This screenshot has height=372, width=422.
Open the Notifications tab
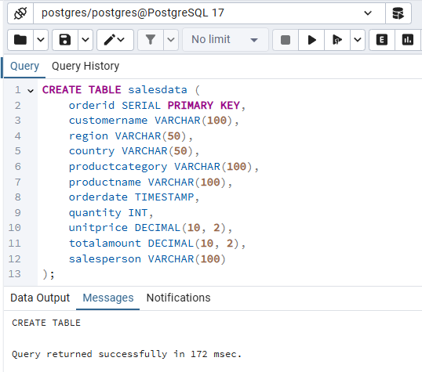point(178,298)
